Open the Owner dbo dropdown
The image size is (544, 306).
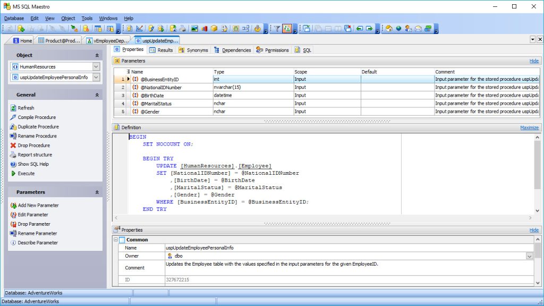530,256
